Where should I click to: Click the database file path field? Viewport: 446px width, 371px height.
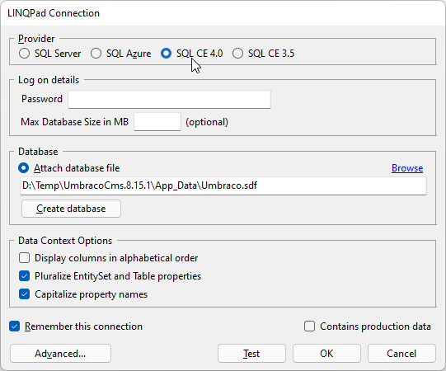[x=223, y=185]
